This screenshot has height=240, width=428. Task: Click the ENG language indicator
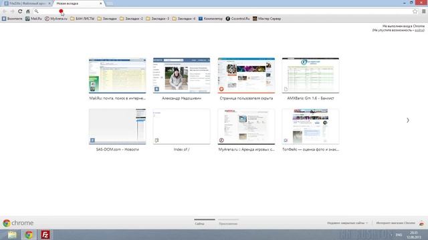click(399, 235)
